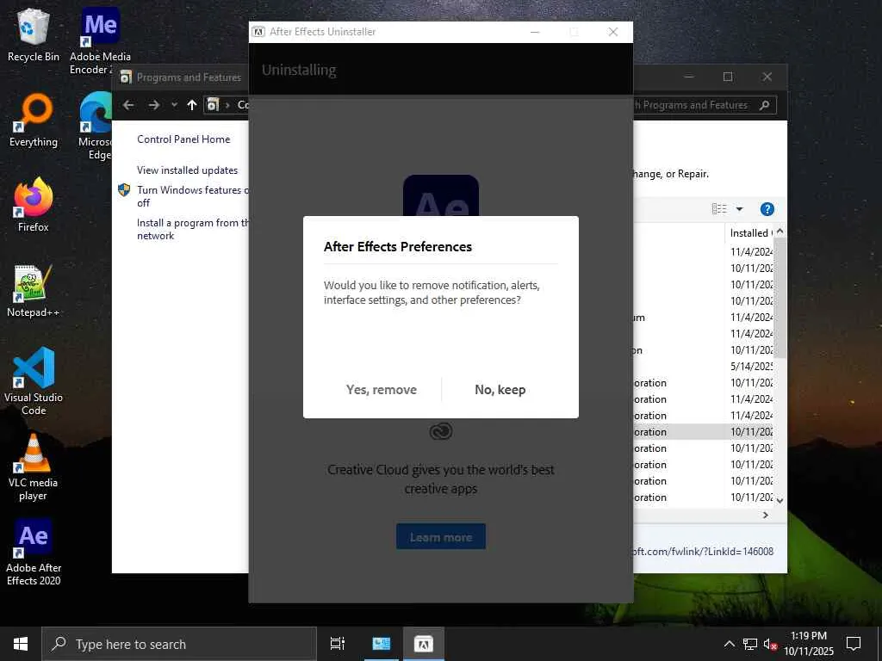Viewport: 882px width, 661px height.
Task: Click the change view icon in Programs and Features
Action: point(719,209)
